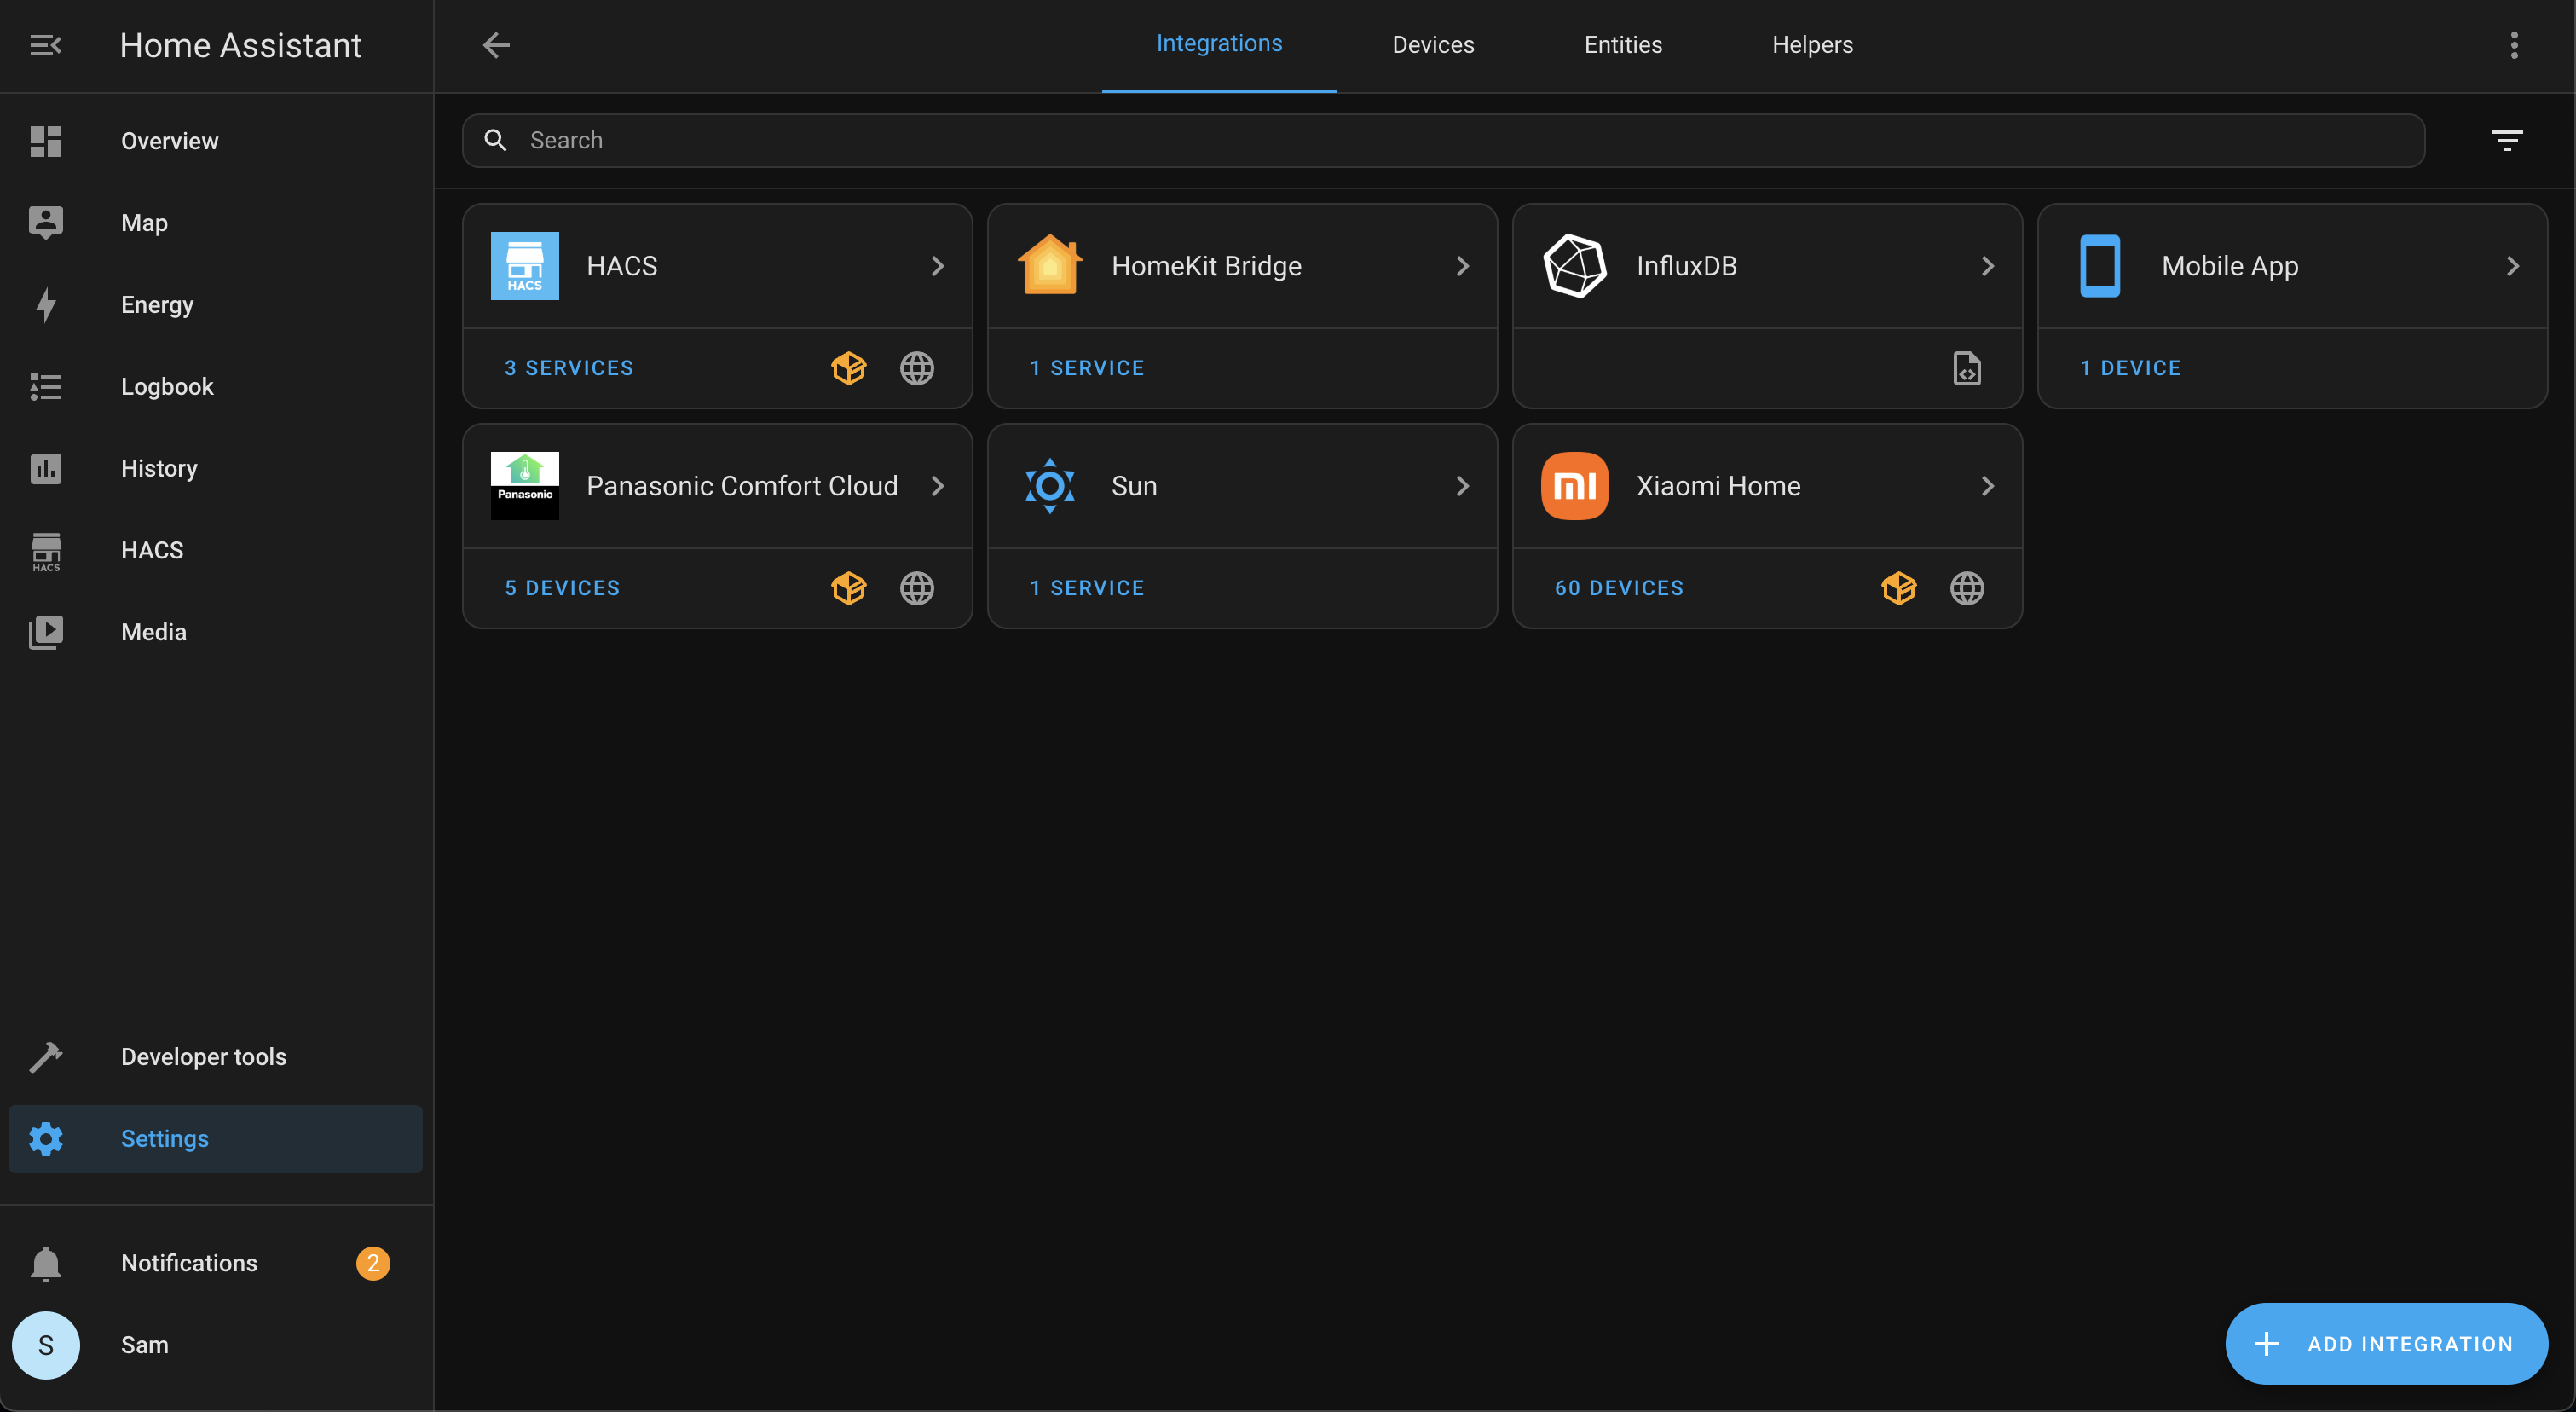Open the three-dot overflow menu
Viewport: 2576px width, 1412px height.
2514,45
